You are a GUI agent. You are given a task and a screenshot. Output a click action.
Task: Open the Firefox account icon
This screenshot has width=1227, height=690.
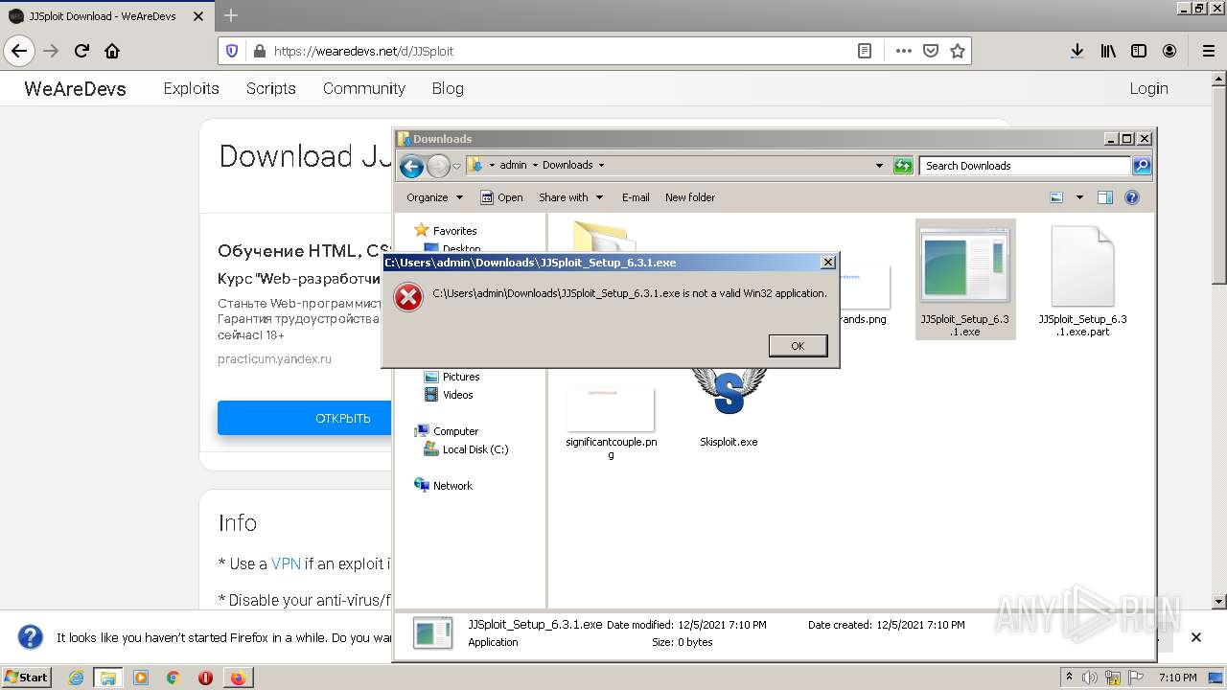pos(1169,51)
